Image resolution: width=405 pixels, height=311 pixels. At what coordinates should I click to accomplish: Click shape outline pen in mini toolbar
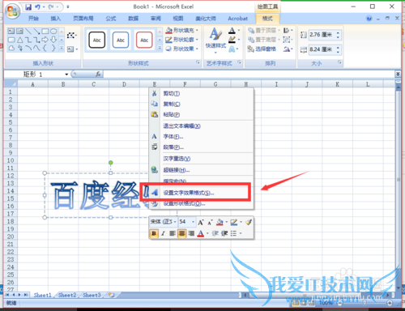(234, 222)
